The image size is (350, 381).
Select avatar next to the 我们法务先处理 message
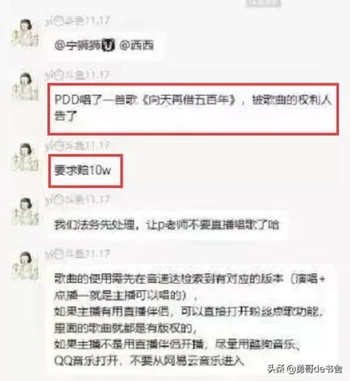26,211
